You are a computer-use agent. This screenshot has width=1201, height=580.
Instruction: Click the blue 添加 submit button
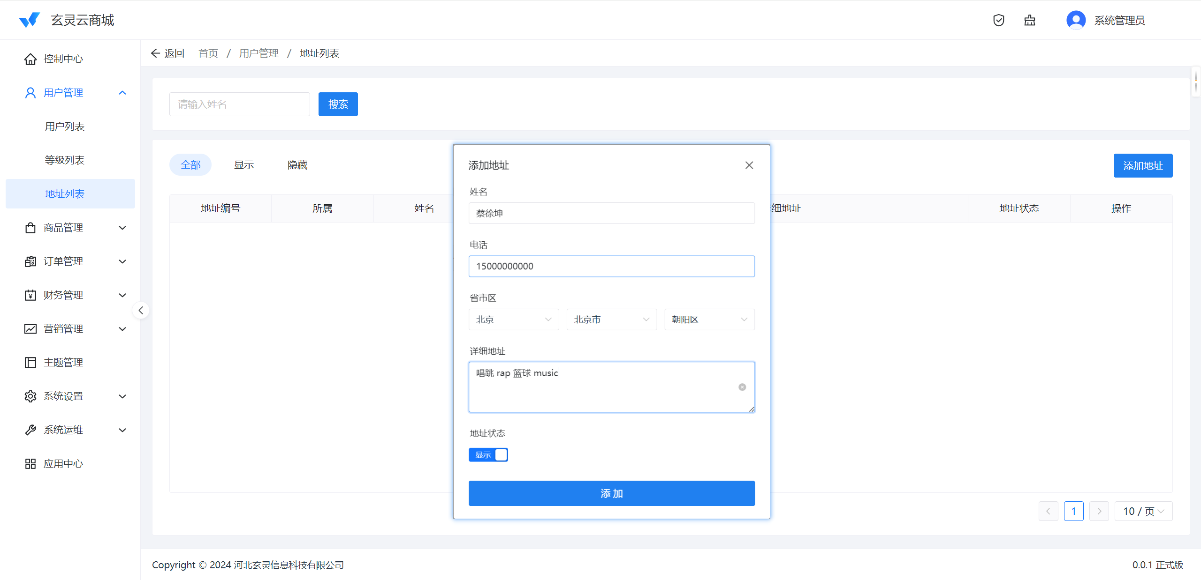click(611, 493)
